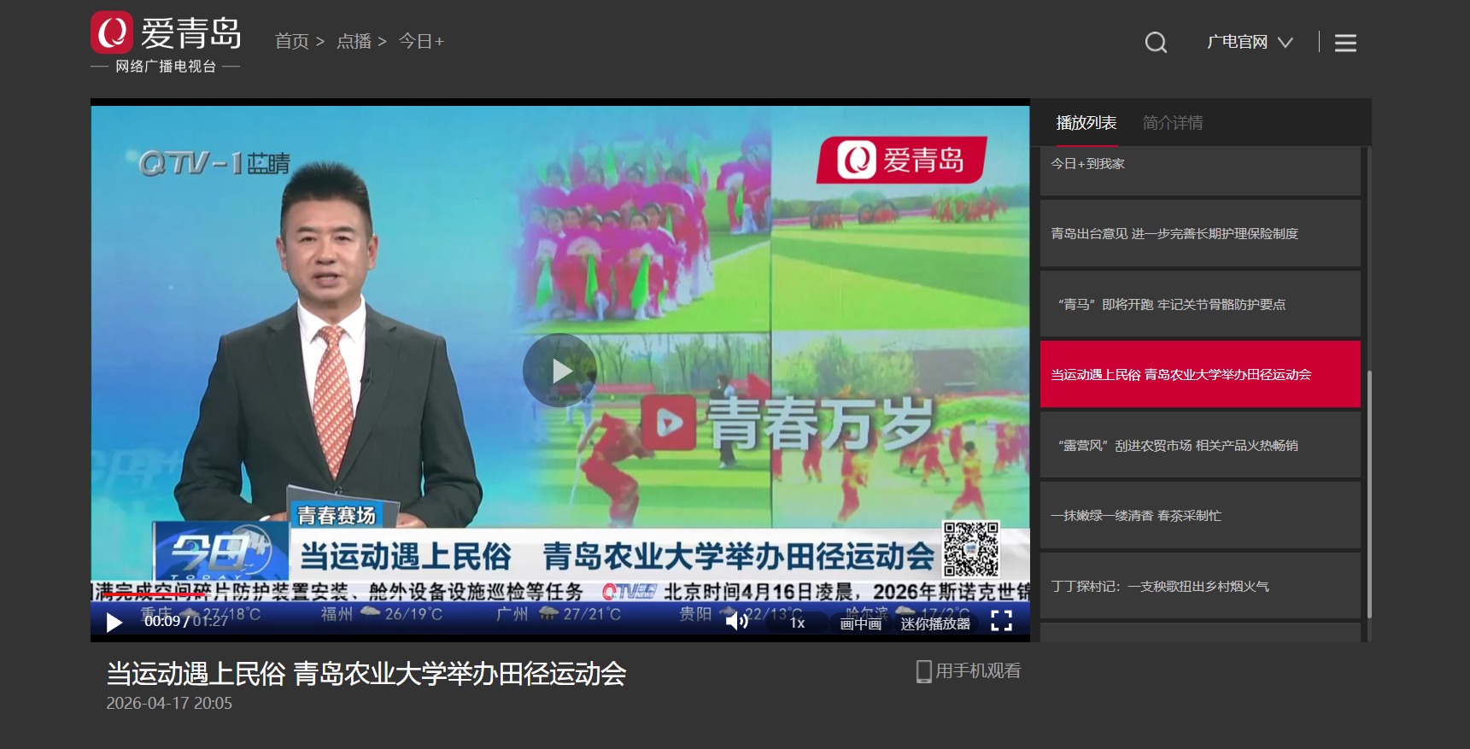
Task: Open the 1x playback speed selector
Action: tap(797, 623)
